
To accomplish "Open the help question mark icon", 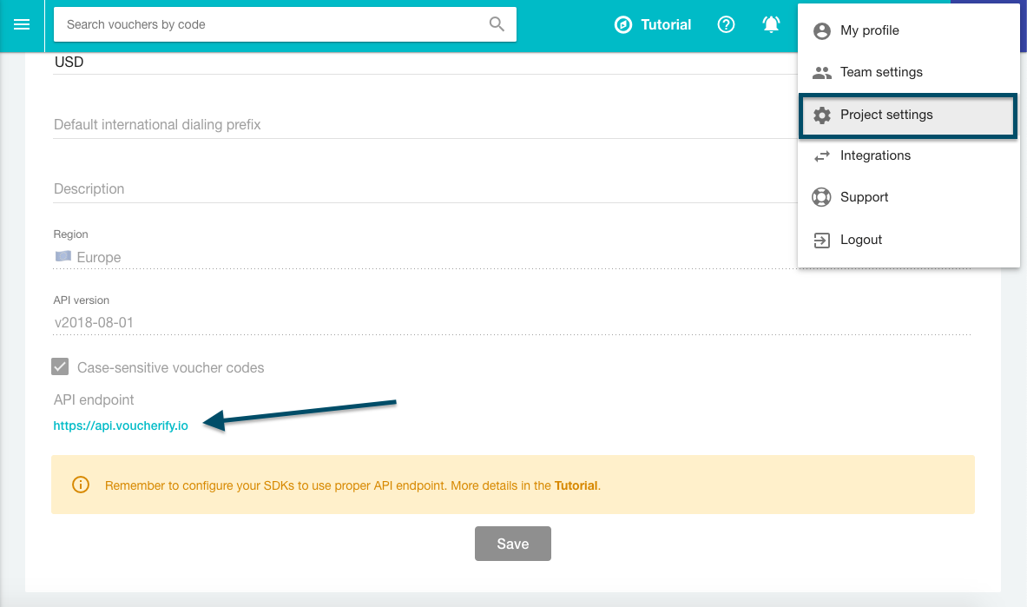I will (x=726, y=24).
